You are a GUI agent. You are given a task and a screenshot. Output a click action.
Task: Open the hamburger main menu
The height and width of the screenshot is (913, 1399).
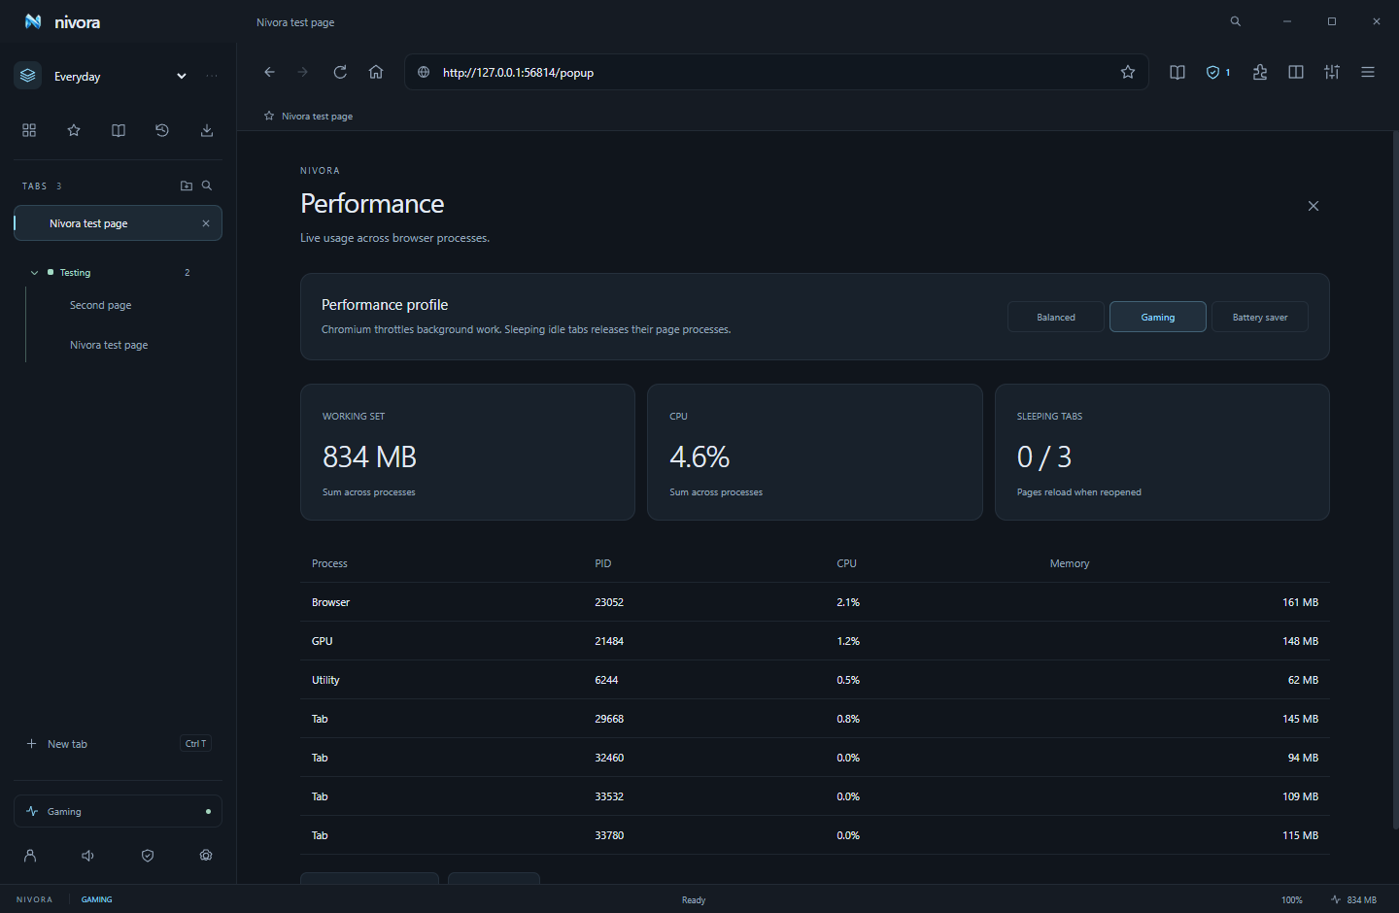(x=1368, y=72)
